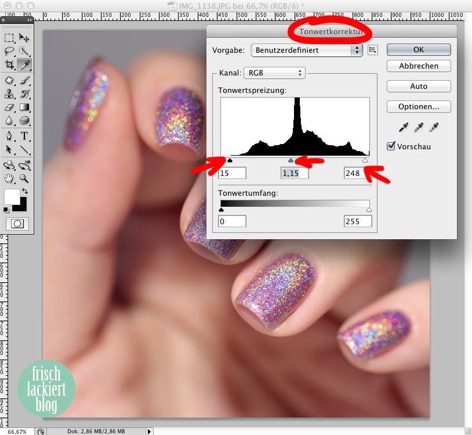Close the toolbox panel via round button
Viewport: 472px width, 435px height.
tap(3, 20)
